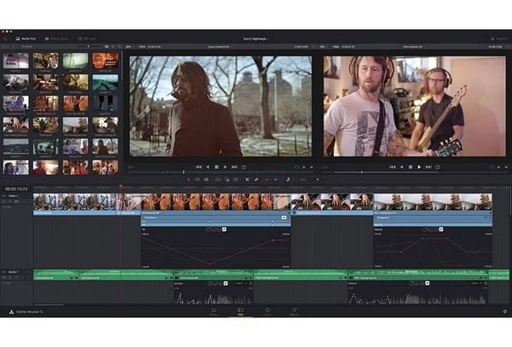Click the red flag marker icon
Viewport: 512px width, 347px height.
click(266, 179)
